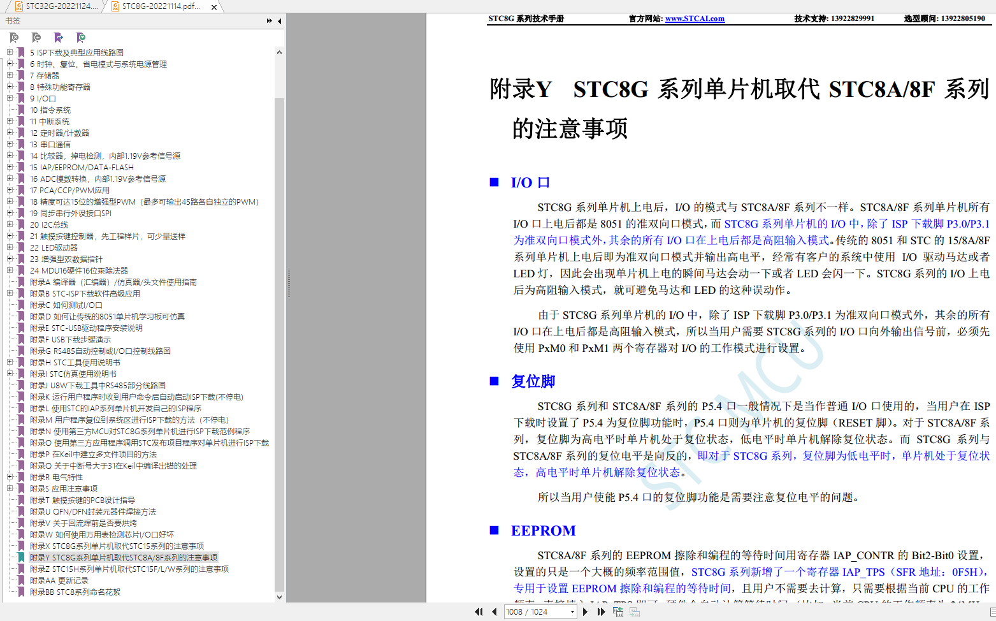The height and width of the screenshot is (621, 996).
Task: Click the bookmark panel vertical scrollbar thumb
Action: point(279,344)
